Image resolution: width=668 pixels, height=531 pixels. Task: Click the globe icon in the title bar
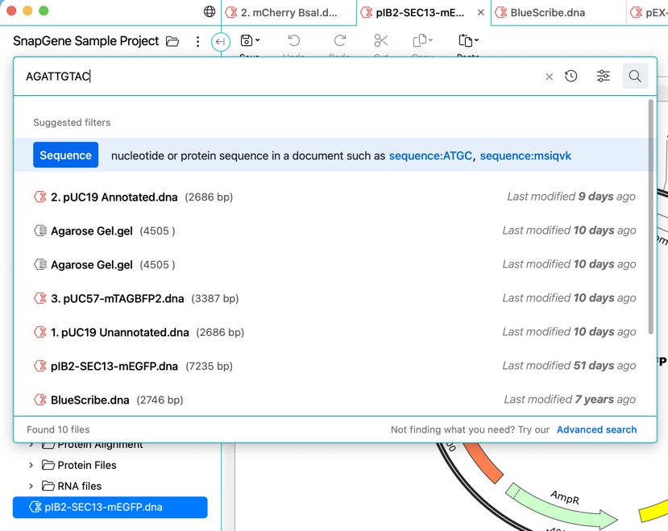pyautogui.click(x=210, y=11)
